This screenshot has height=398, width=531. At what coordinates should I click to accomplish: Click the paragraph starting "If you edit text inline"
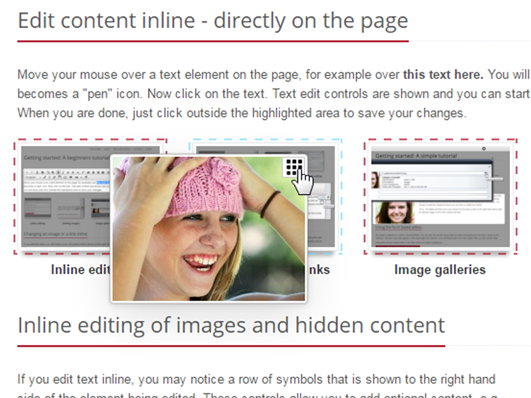pos(256,380)
